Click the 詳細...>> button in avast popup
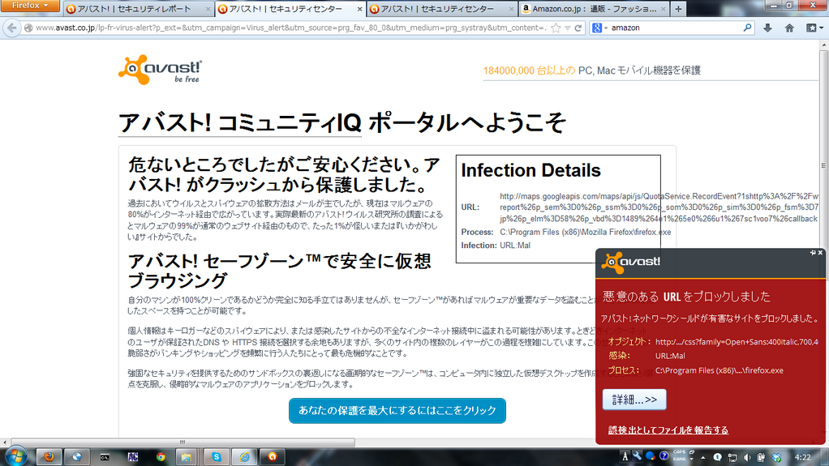The height and width of the screenshot is (466, 829). pos(634,400)
